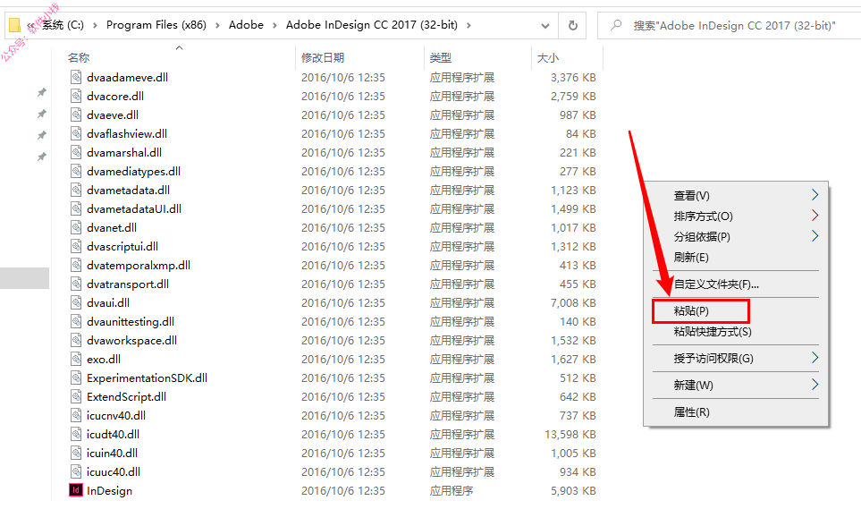861x509 pixels.
Task: Select the file name ExtendScript.dll
Action: click(x=126, y=397)
